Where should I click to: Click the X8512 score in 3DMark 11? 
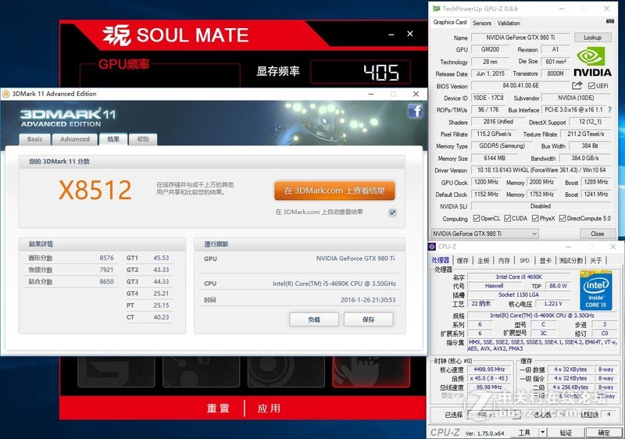tap(95, 190)
